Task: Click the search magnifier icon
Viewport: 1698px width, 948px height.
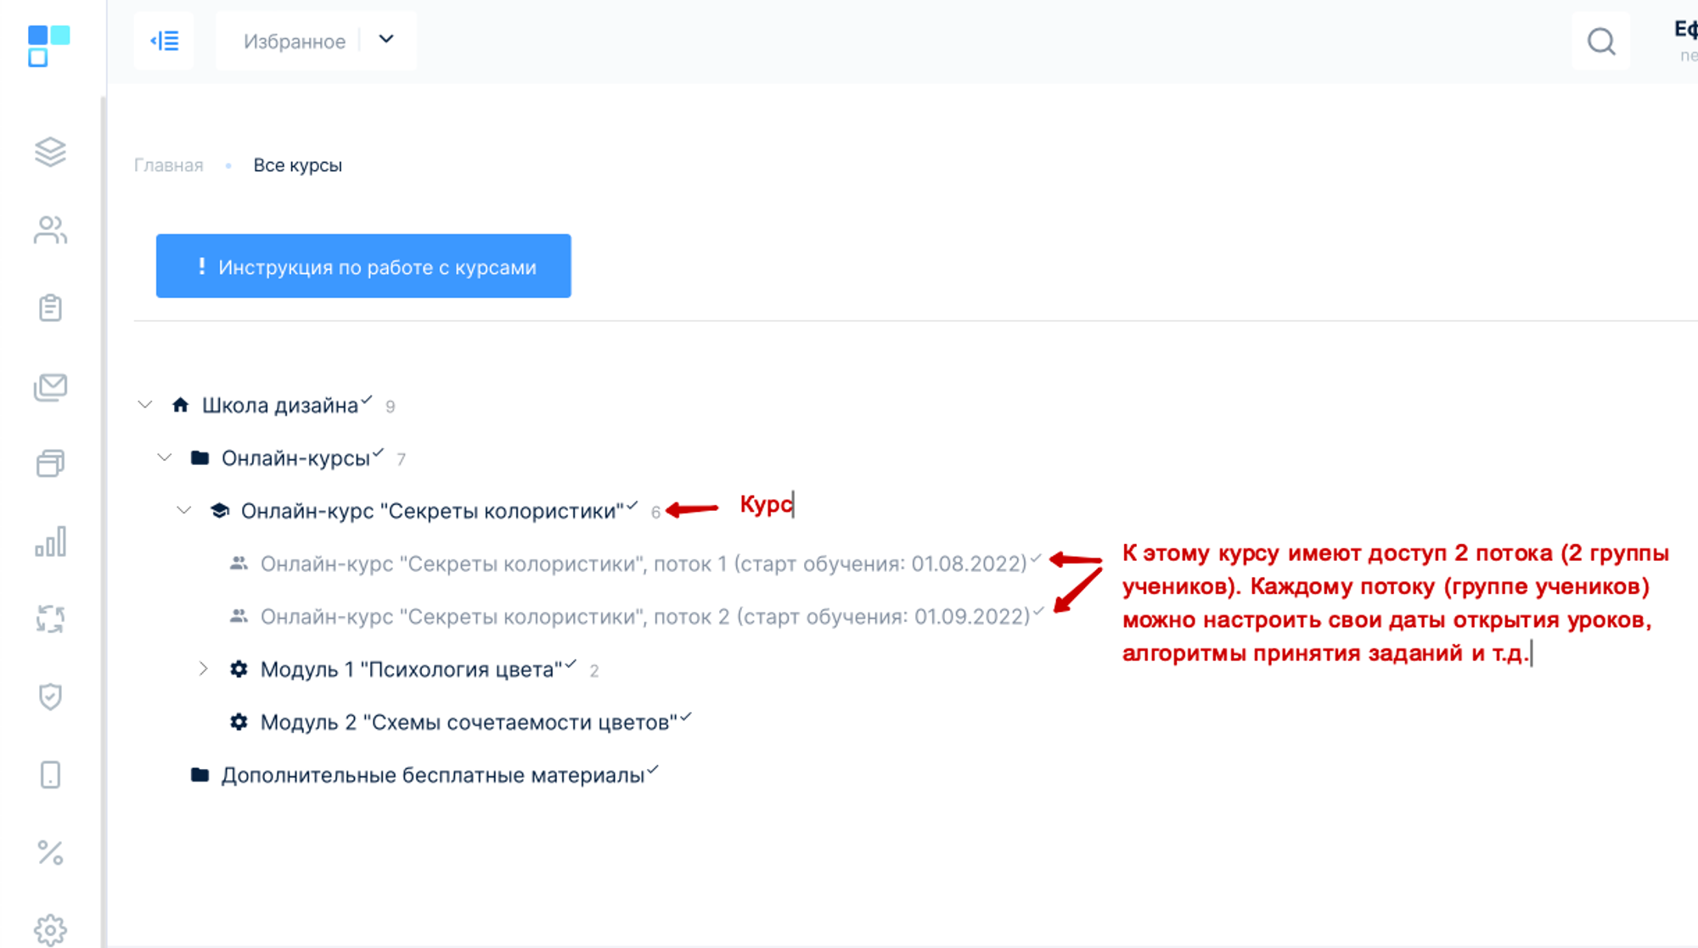Action: [x=1600, y=41]
